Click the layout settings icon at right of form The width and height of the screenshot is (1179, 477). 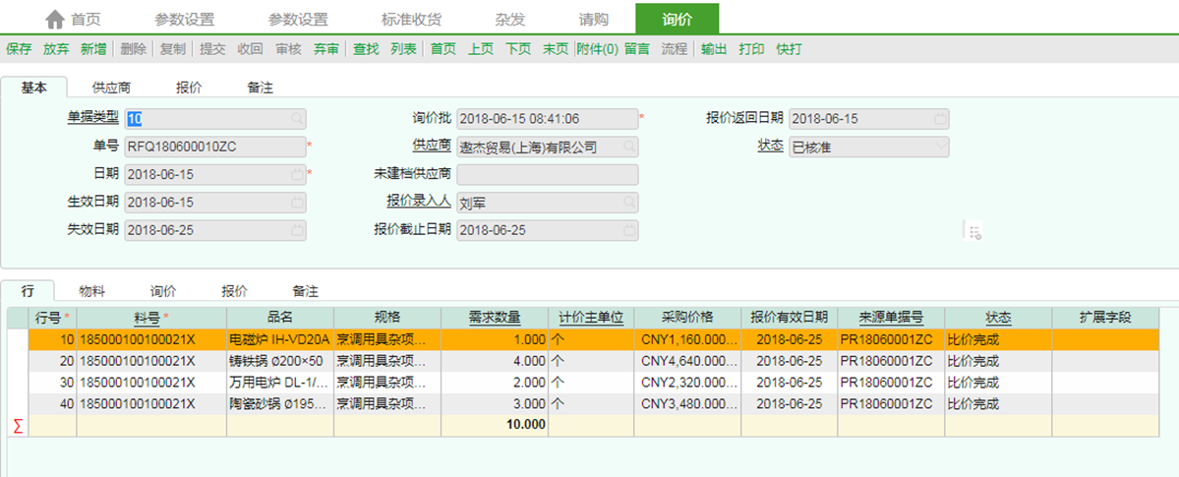pyautogui.click(x=974, y=231)
